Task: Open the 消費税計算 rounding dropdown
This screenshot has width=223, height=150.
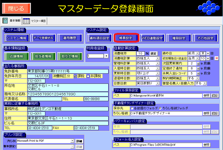Action: pyautogui.click(x=158, y=58)
